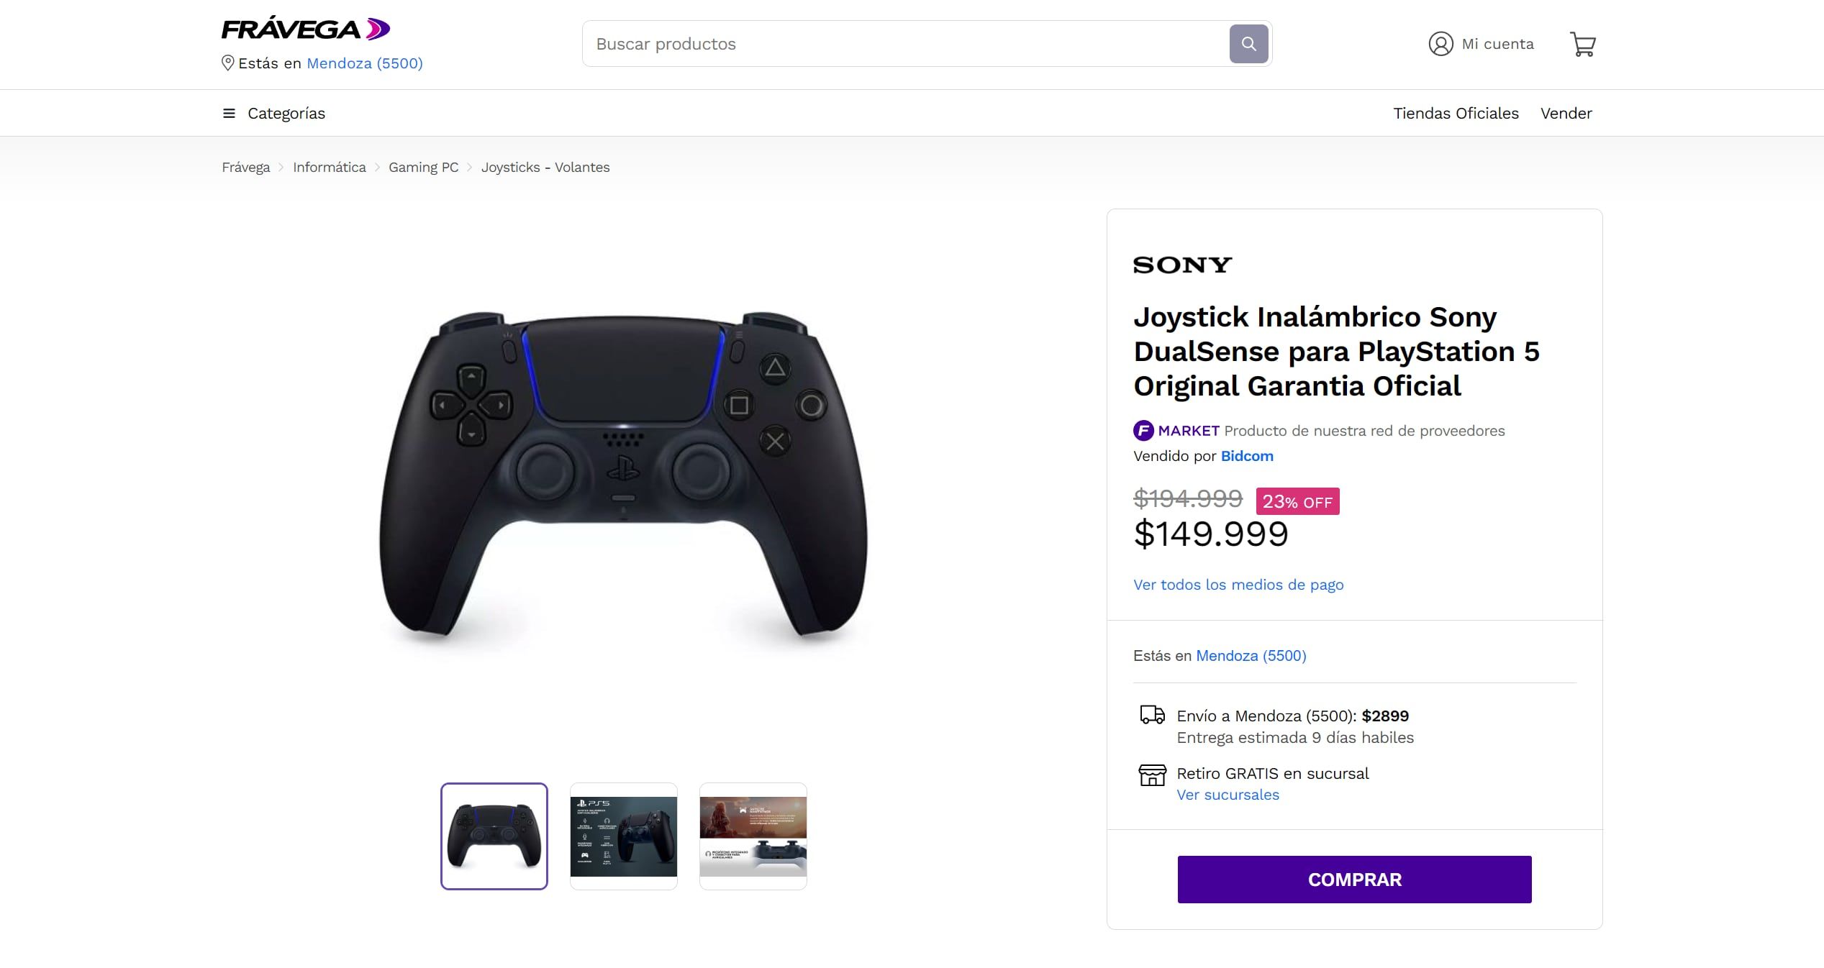The height and width of the screenshot is (968, 1824).
Task: Open the shopping cart icon
Action: click(x=1583, y=43)
